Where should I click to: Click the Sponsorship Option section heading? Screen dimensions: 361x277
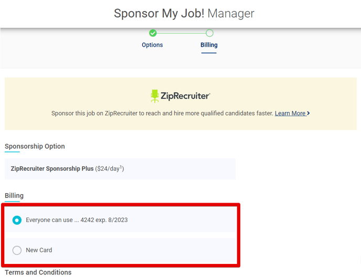tap(35, 146)
